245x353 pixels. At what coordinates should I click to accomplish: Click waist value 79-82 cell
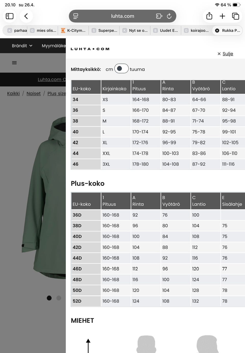[x=205, y=143]
